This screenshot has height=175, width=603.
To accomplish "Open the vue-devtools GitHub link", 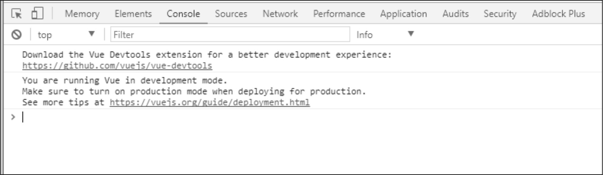I will 117,66.
